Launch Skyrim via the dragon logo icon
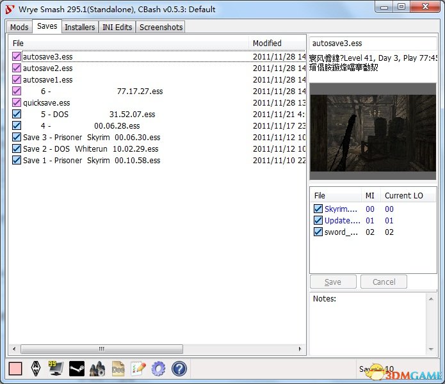445x384 pixels. click(36, 369)
